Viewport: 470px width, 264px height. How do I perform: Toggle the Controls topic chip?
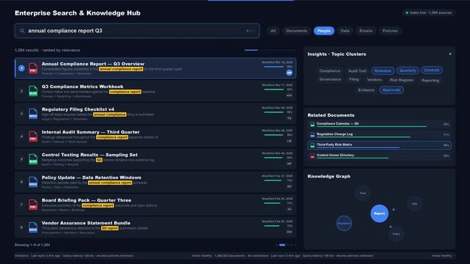(432, 70)
